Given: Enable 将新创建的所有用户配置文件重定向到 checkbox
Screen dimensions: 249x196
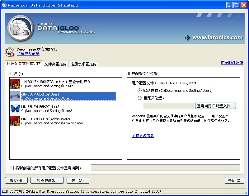Looking at the screenshot, I should pos(12,168).
